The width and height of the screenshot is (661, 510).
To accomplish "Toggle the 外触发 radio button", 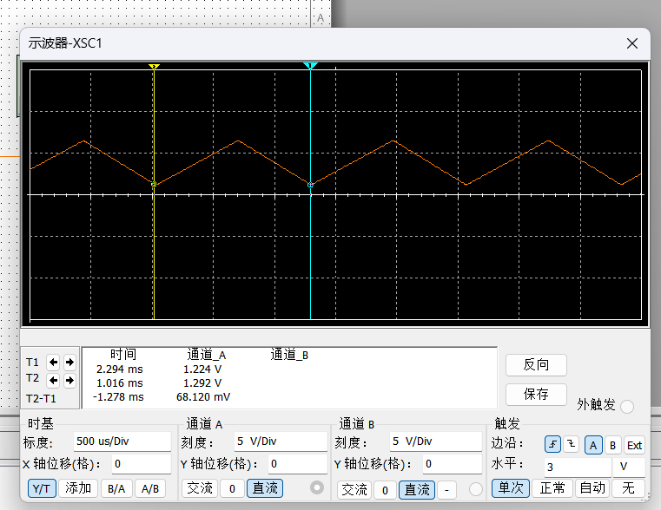I will [627, 407].
